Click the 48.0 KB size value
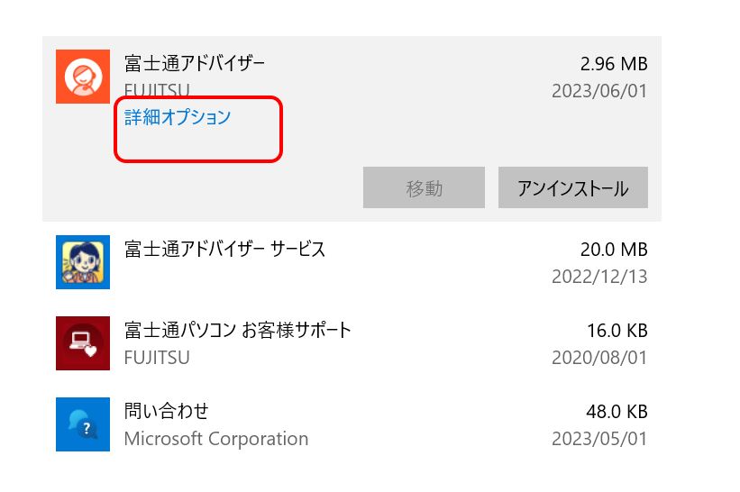 (616, 412)
